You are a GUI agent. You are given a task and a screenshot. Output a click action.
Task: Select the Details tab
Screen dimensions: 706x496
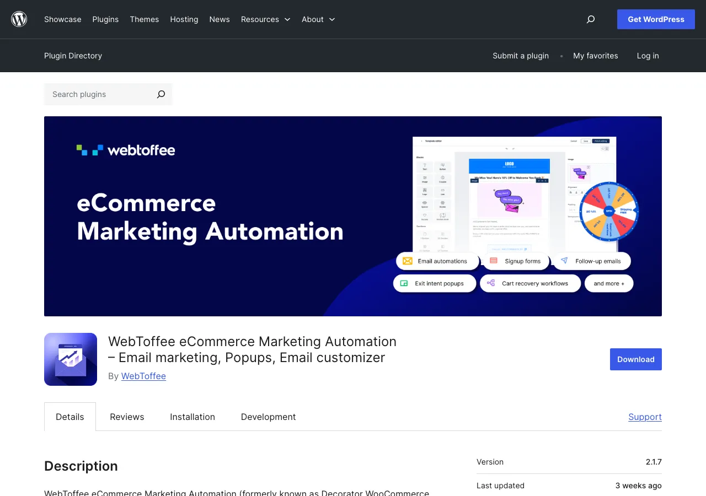[70, 417]
